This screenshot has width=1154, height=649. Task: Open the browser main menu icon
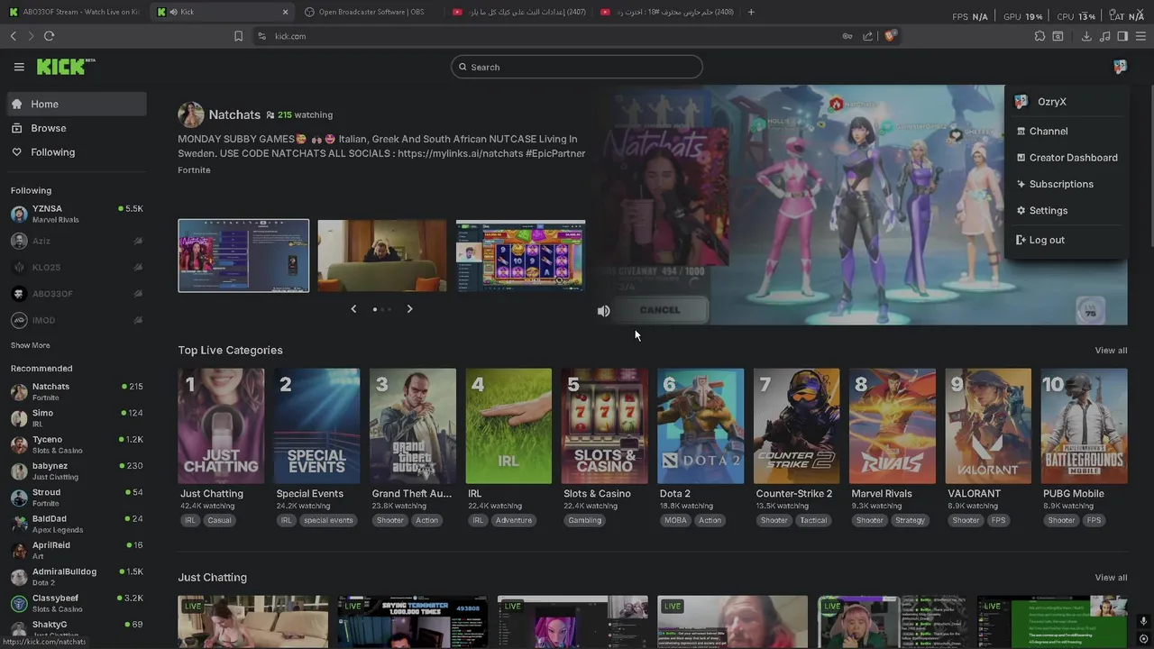(1140, 36)
